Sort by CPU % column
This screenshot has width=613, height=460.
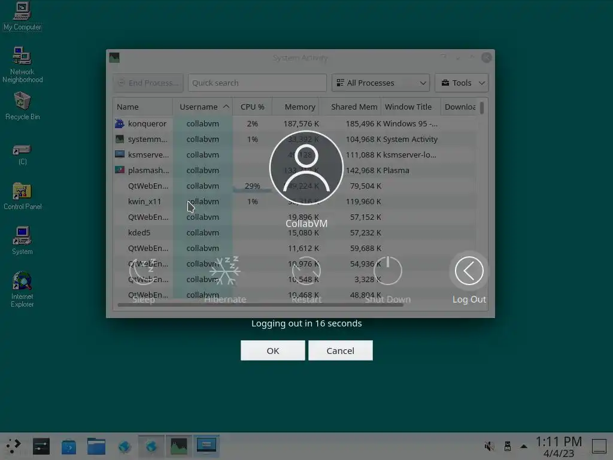(253, 107)
